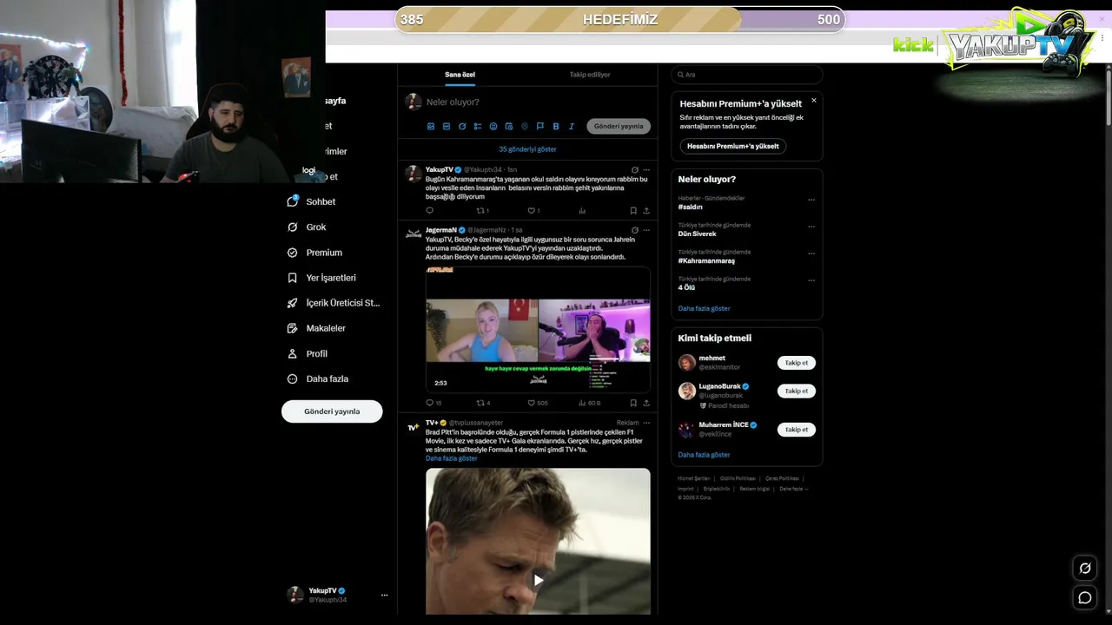Create a poll from the composer toolbar
The height and width of the screenshot is (625, 1112).
[x=478, y=127]
